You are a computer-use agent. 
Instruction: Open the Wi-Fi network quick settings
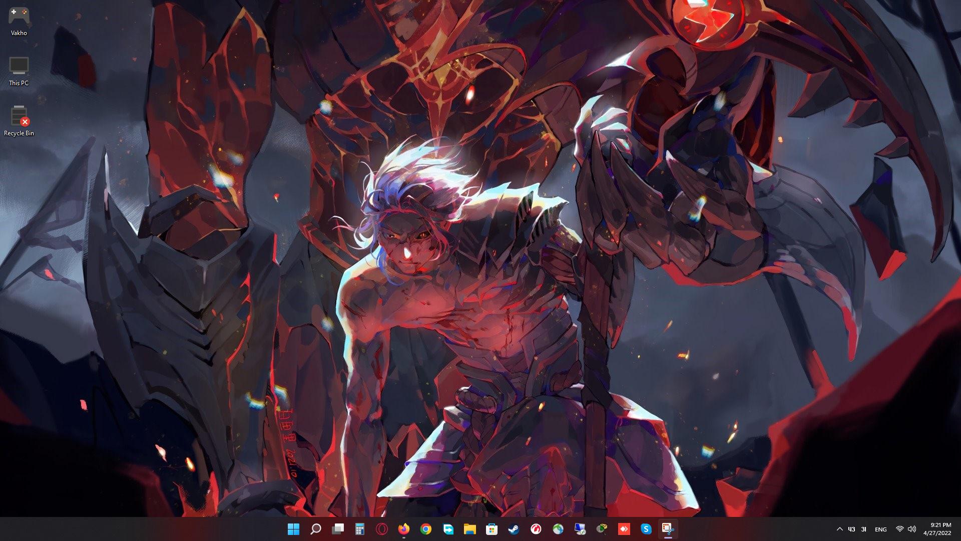899,529
